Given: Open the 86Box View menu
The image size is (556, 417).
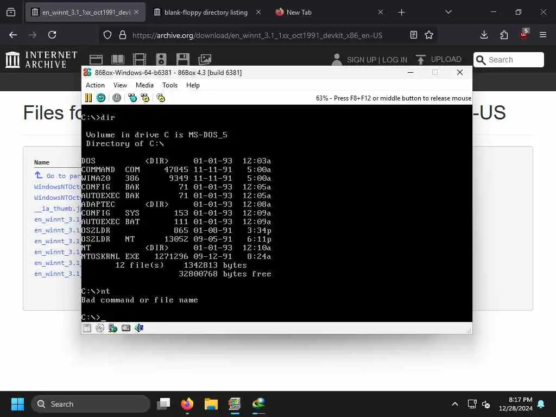Looking at the screenshot, I should tap(120, 85).
